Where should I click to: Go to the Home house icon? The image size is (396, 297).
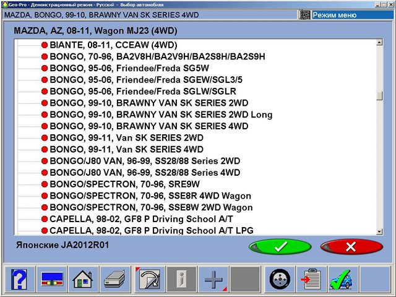83,279
